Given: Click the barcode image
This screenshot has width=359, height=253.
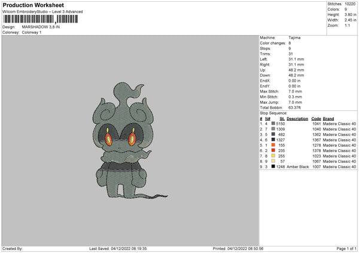Looking at the screenshot, I should (40, 19).
